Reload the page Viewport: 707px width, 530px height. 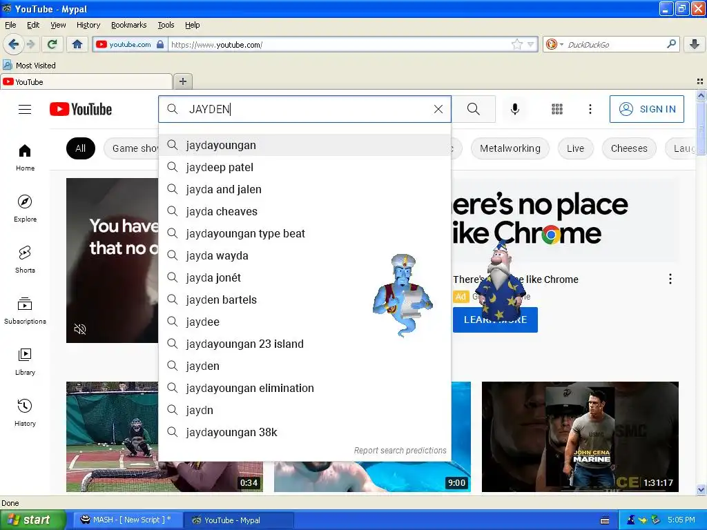pyautogui.click(x=52, y=44)
